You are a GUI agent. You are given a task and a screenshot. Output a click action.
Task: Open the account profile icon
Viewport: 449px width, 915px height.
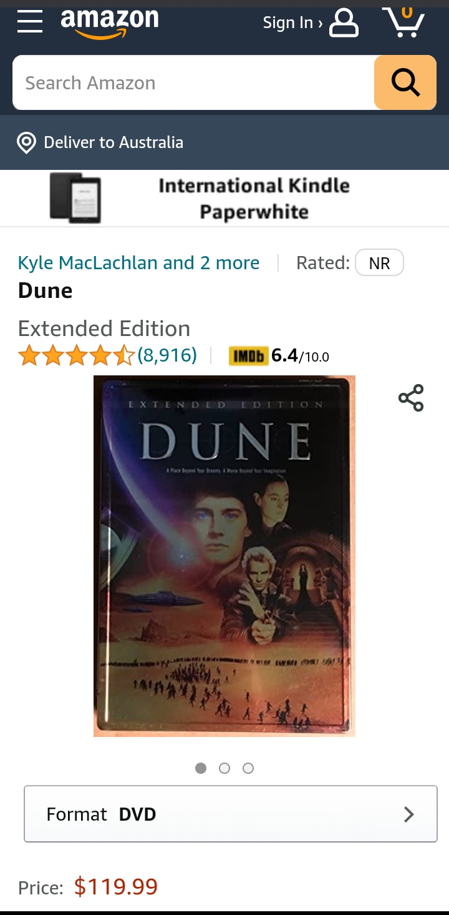coord(344,24)
